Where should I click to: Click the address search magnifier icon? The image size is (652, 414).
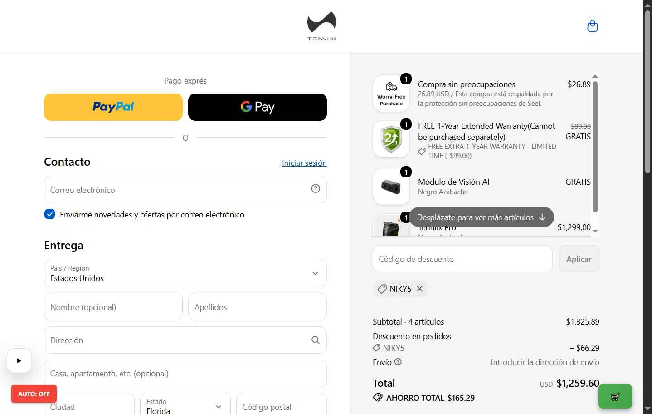[316, 340]
